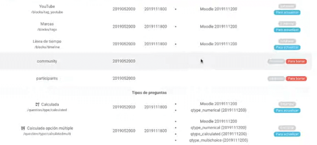Select the YouTube plugin name
Screen dimensions: 317x145
tap(47, 7)
